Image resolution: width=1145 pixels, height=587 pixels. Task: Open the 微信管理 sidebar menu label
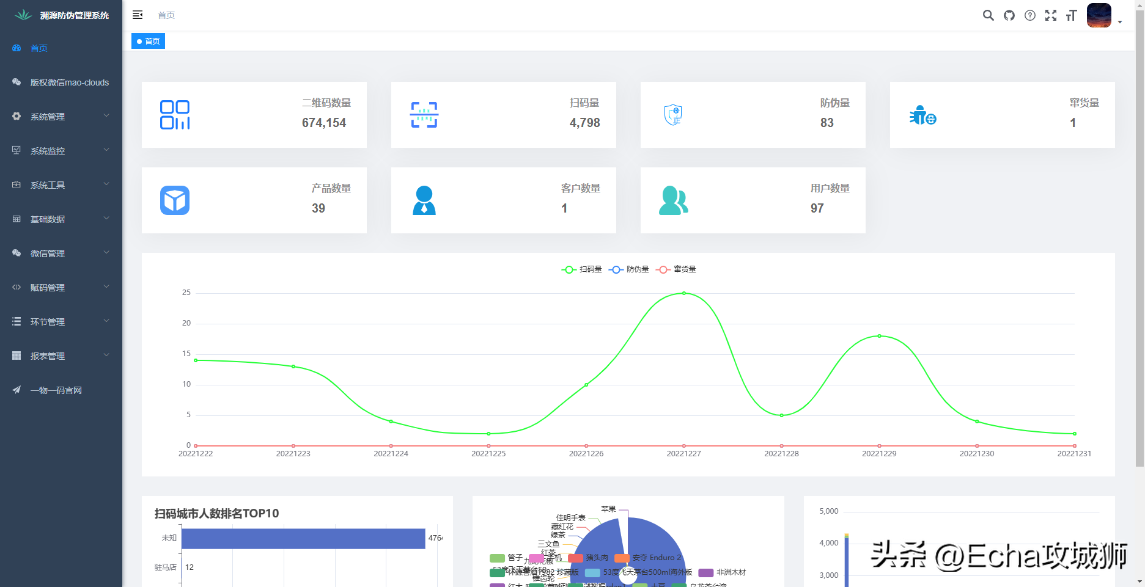pyautogui.click(x=48, y=253)
